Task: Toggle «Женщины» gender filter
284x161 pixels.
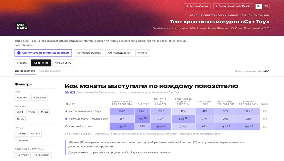Action: pos(39,98)
